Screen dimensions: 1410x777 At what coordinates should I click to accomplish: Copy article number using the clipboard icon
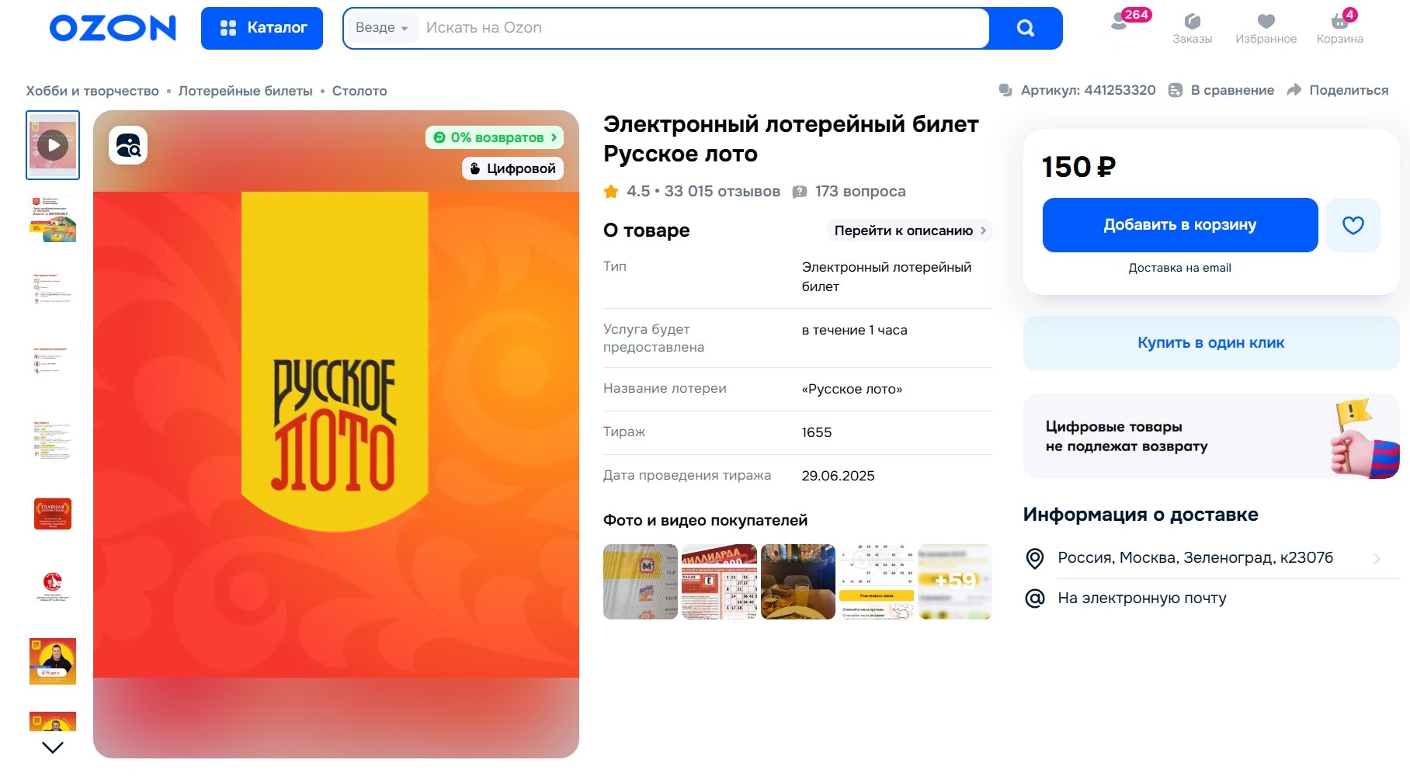[1007, 89]
